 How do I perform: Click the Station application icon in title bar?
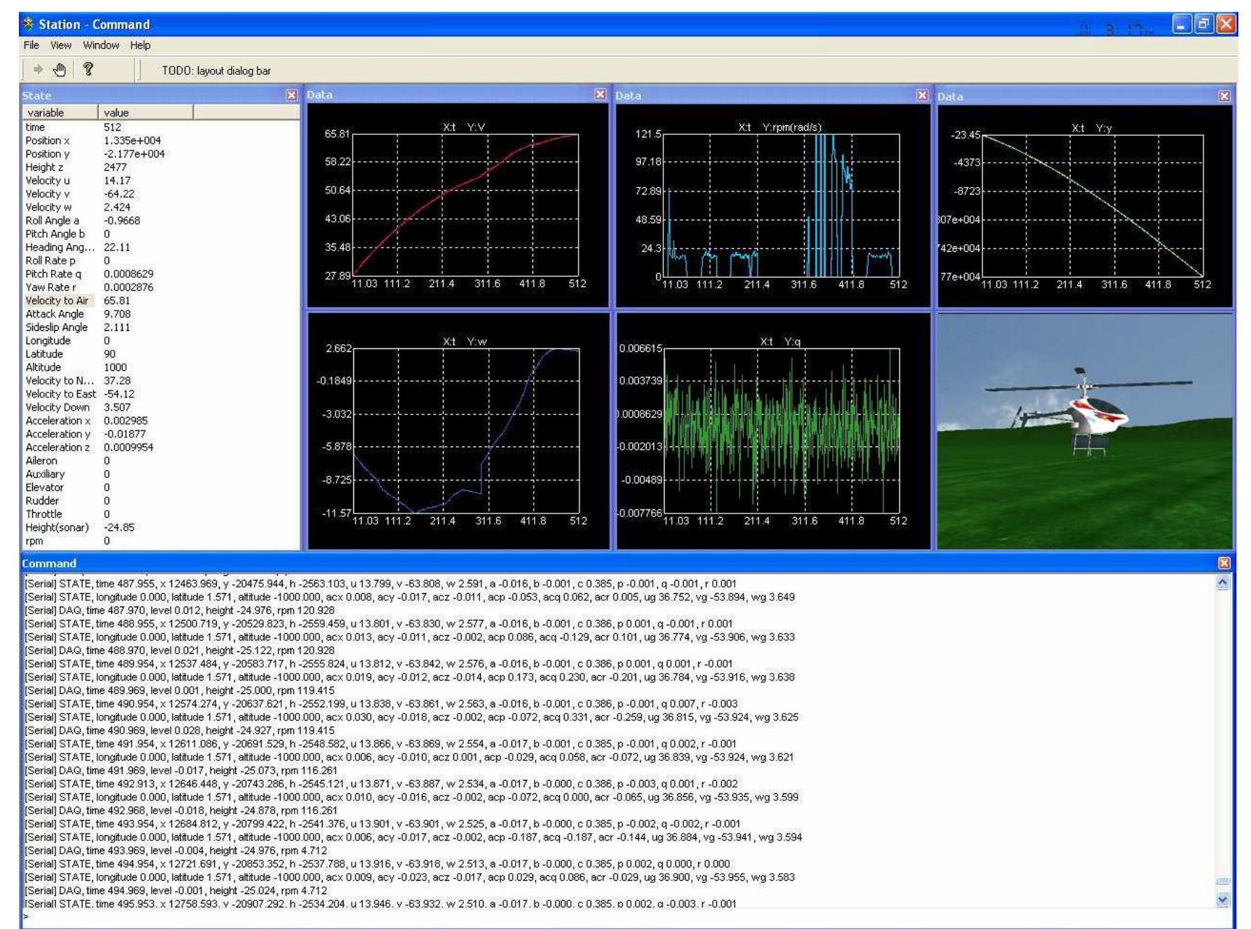pyautogui.click(x=27, y=23)
